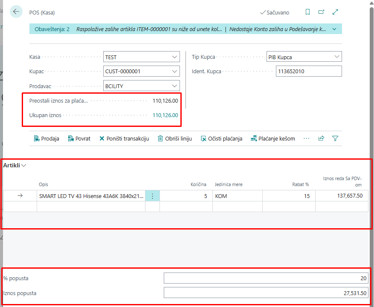This screenshot has width=374, height=307.
Task: Click the back arrow button
Action: coord(16,11)
